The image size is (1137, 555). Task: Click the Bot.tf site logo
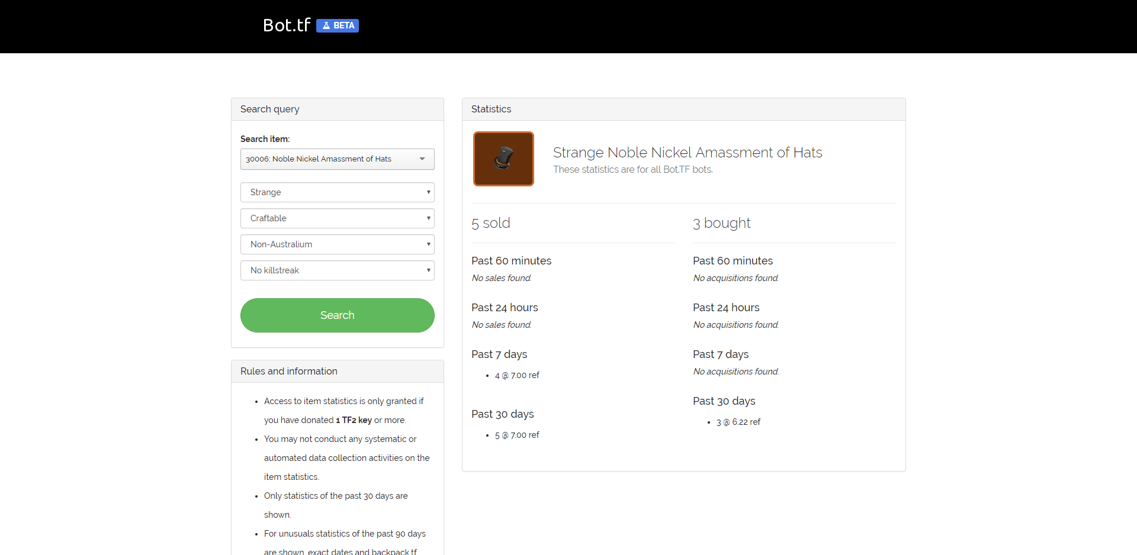pos(287,25)
